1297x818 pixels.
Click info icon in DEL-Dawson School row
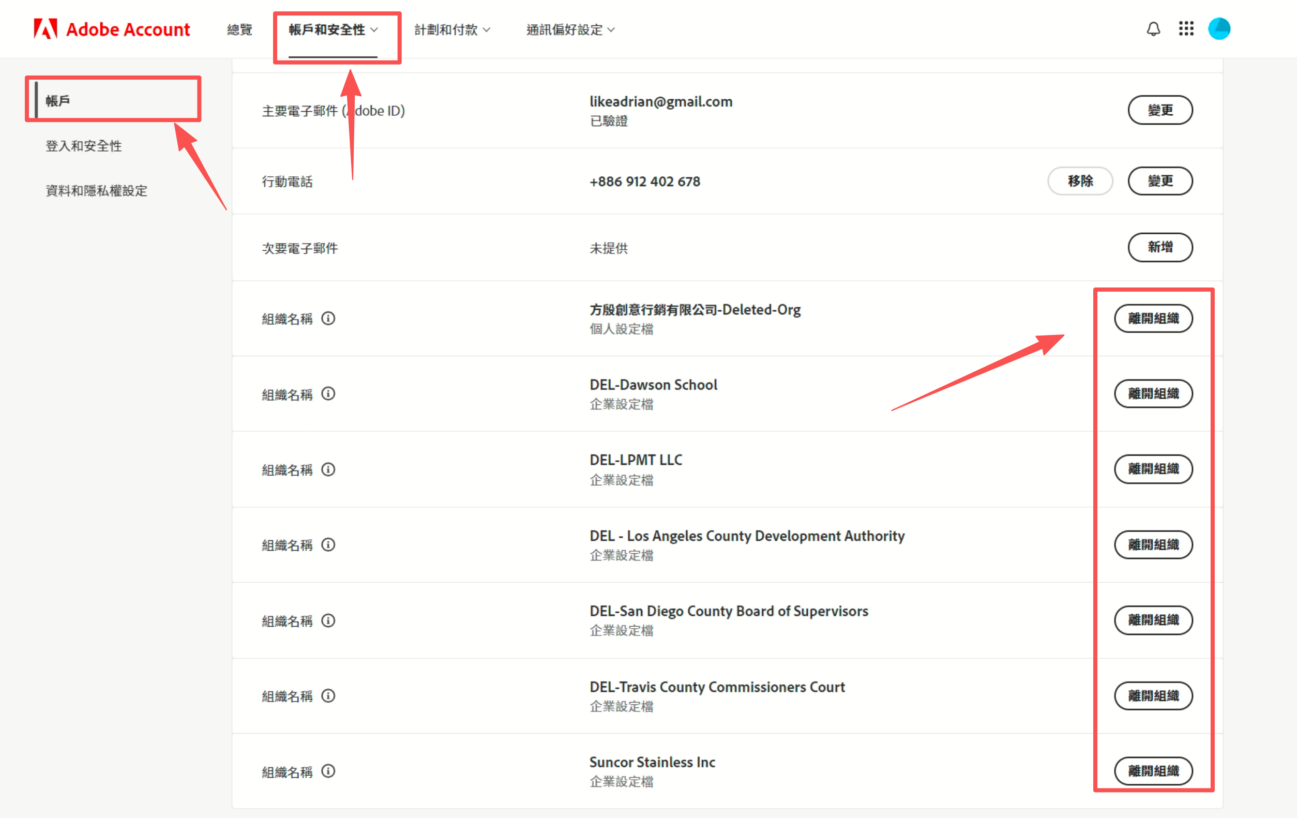328,393
